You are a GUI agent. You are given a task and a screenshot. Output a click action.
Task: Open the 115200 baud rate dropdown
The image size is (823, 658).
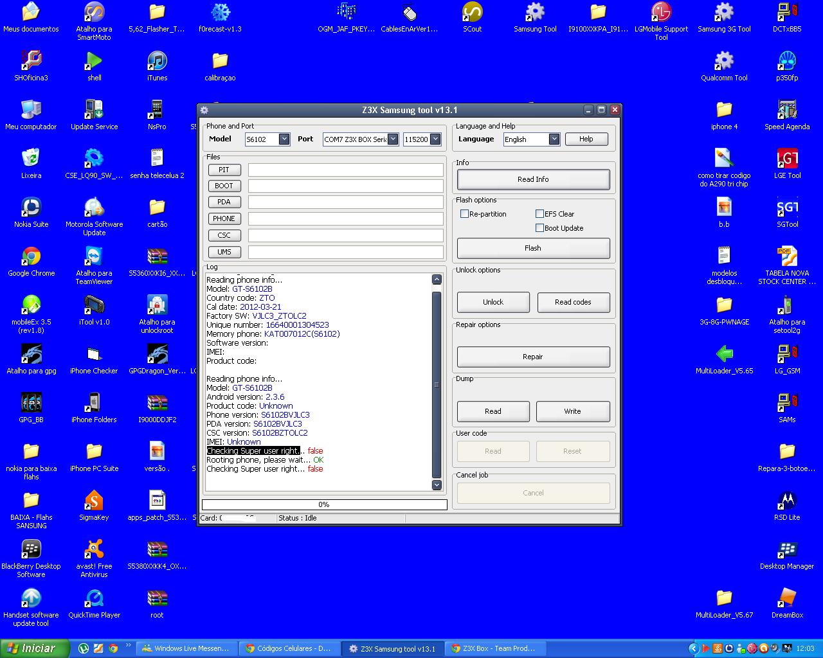pyautogui.click(x=435, y=139)
